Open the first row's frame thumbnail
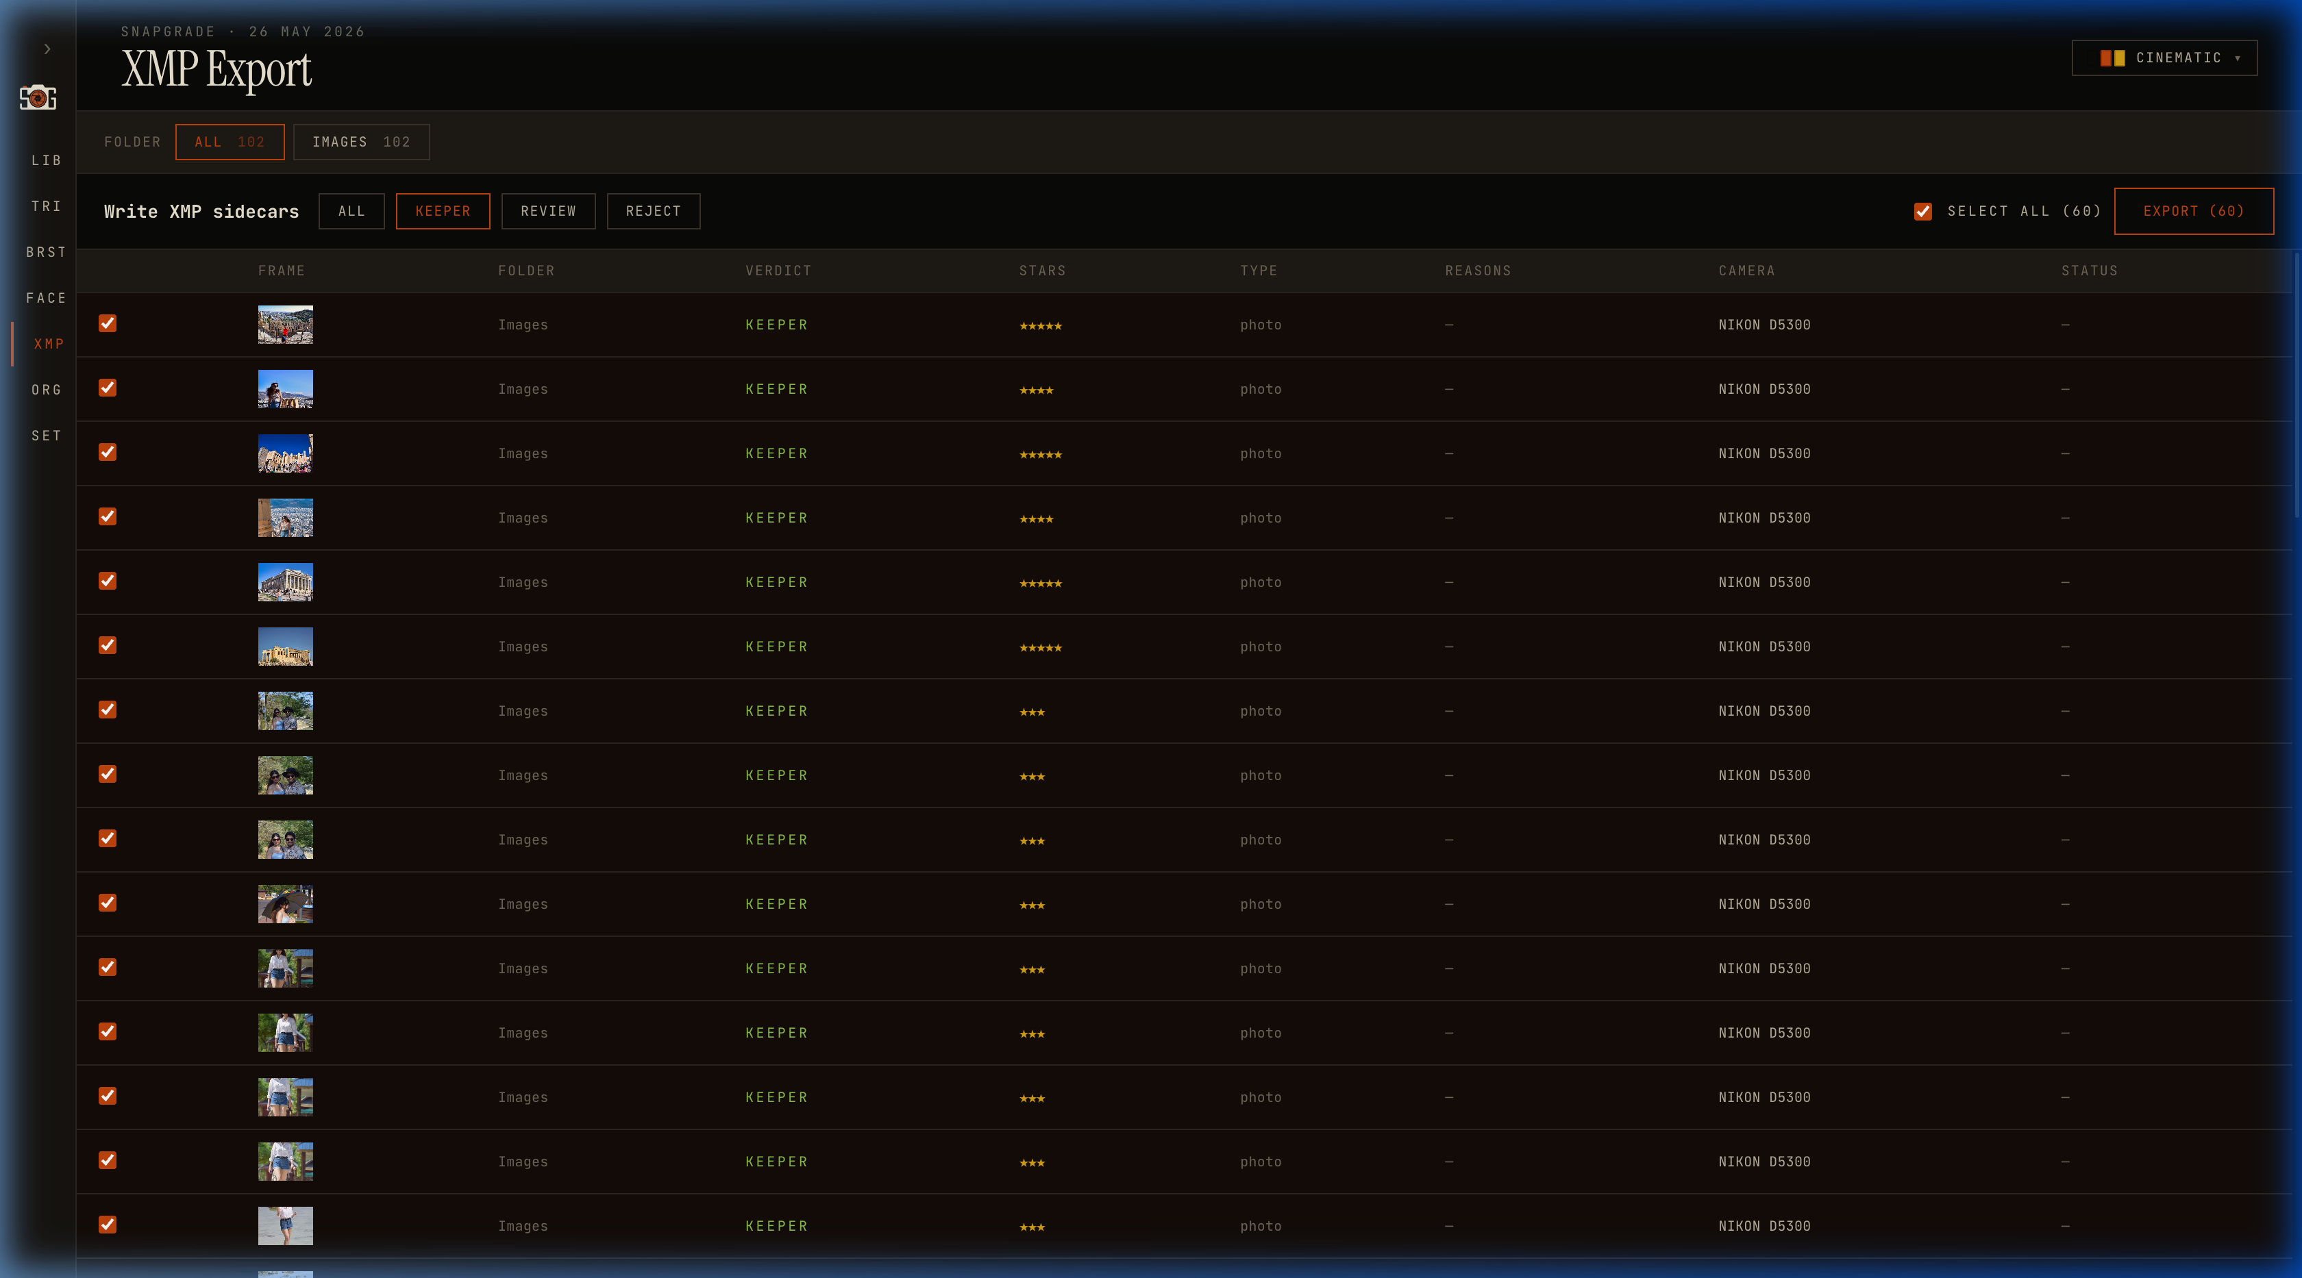 click(x=285, y=325)
